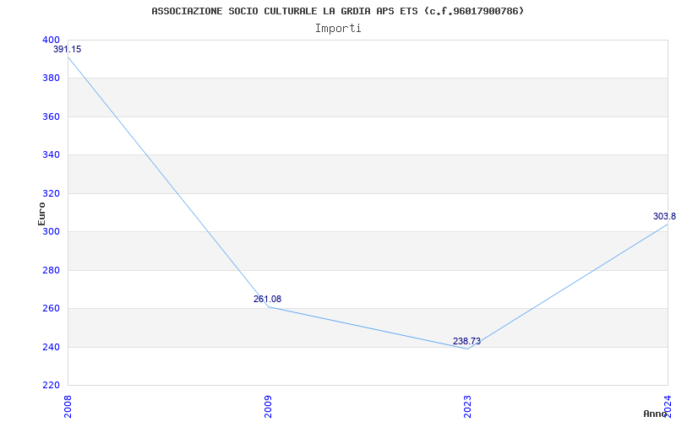Click the chart title ASSOCIAZIONE SOCIO CULTURALE LA GRDIA
This screenshot has height=422, width=676.
(x=338, y=11)
